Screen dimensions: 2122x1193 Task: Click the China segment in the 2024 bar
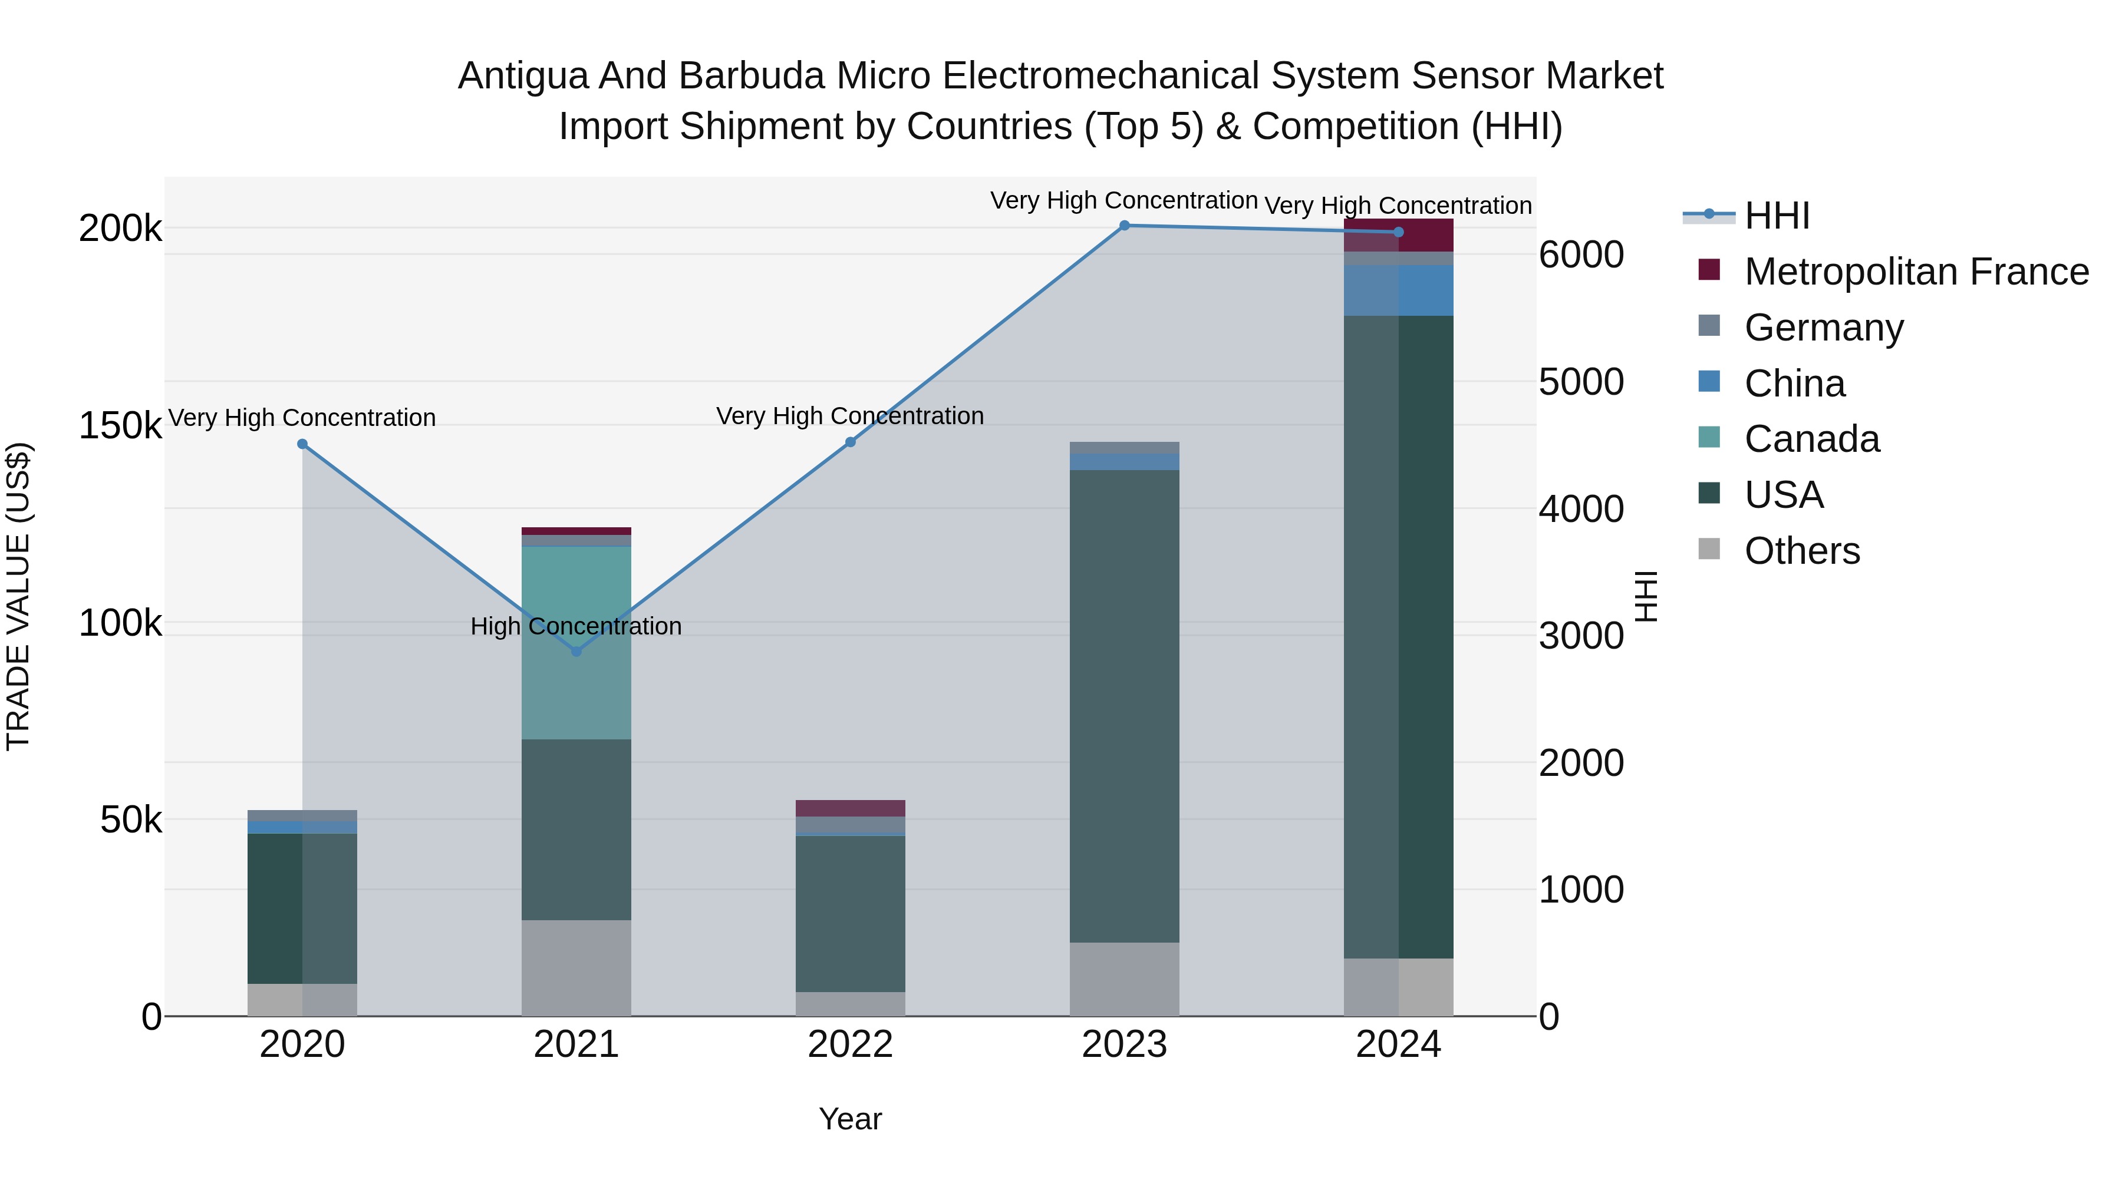(1399, 290)
